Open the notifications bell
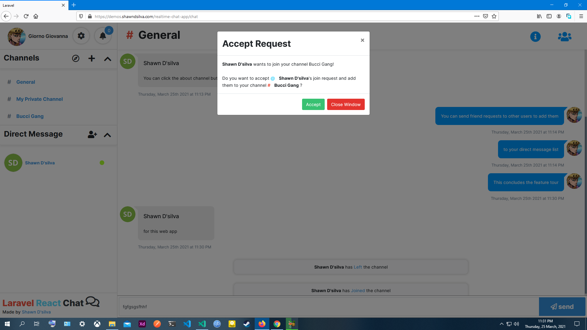The width and height of the screenshot is (587, 330). point(103,36)
